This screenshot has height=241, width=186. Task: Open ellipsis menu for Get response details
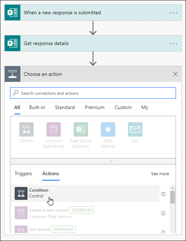(173, 44)
